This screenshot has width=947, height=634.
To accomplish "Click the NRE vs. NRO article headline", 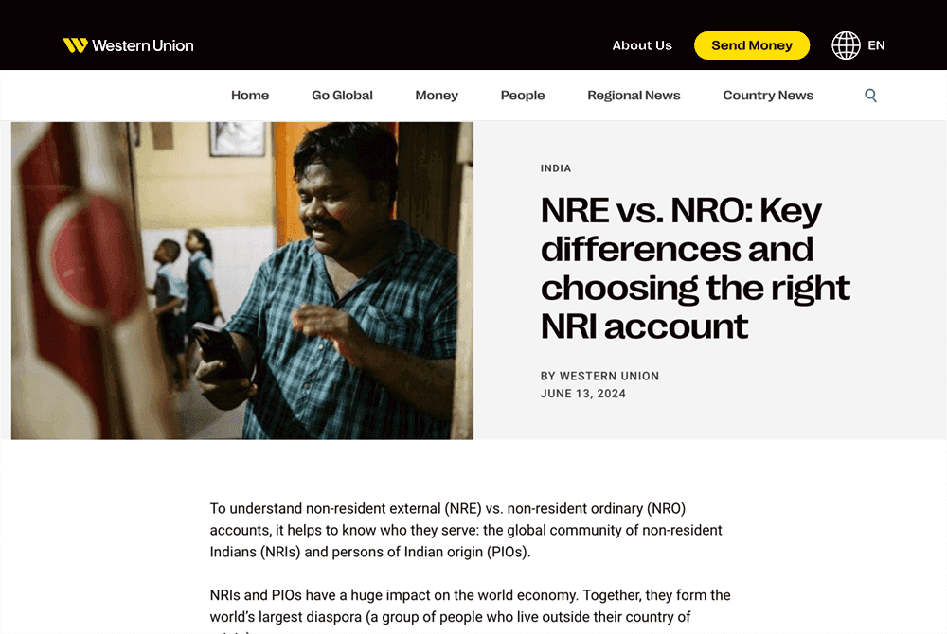I will click(x=695, y=268).
